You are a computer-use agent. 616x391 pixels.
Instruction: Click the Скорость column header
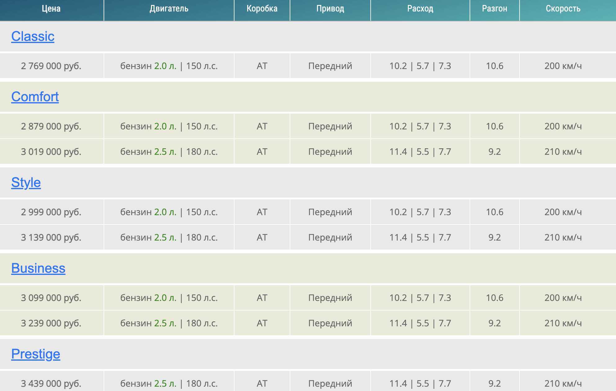pos(563,9)
